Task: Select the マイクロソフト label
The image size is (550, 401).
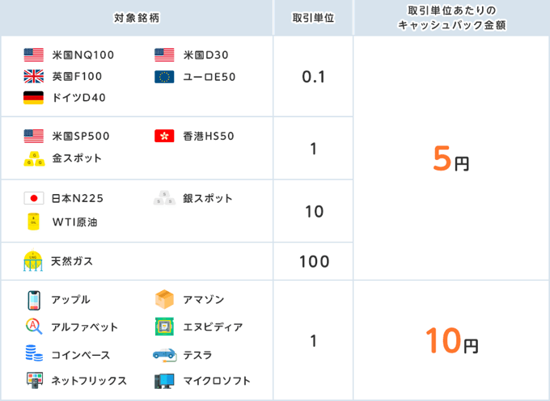Action: pyautogui.click(x=217, y=381)
